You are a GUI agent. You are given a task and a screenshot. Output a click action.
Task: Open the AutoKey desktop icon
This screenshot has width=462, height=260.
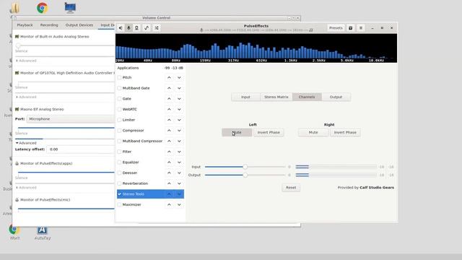[42, 233]
